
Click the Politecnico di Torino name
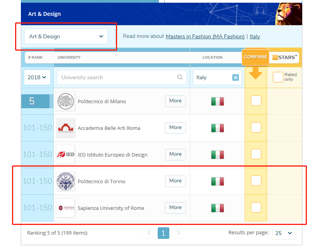[101, 181]
